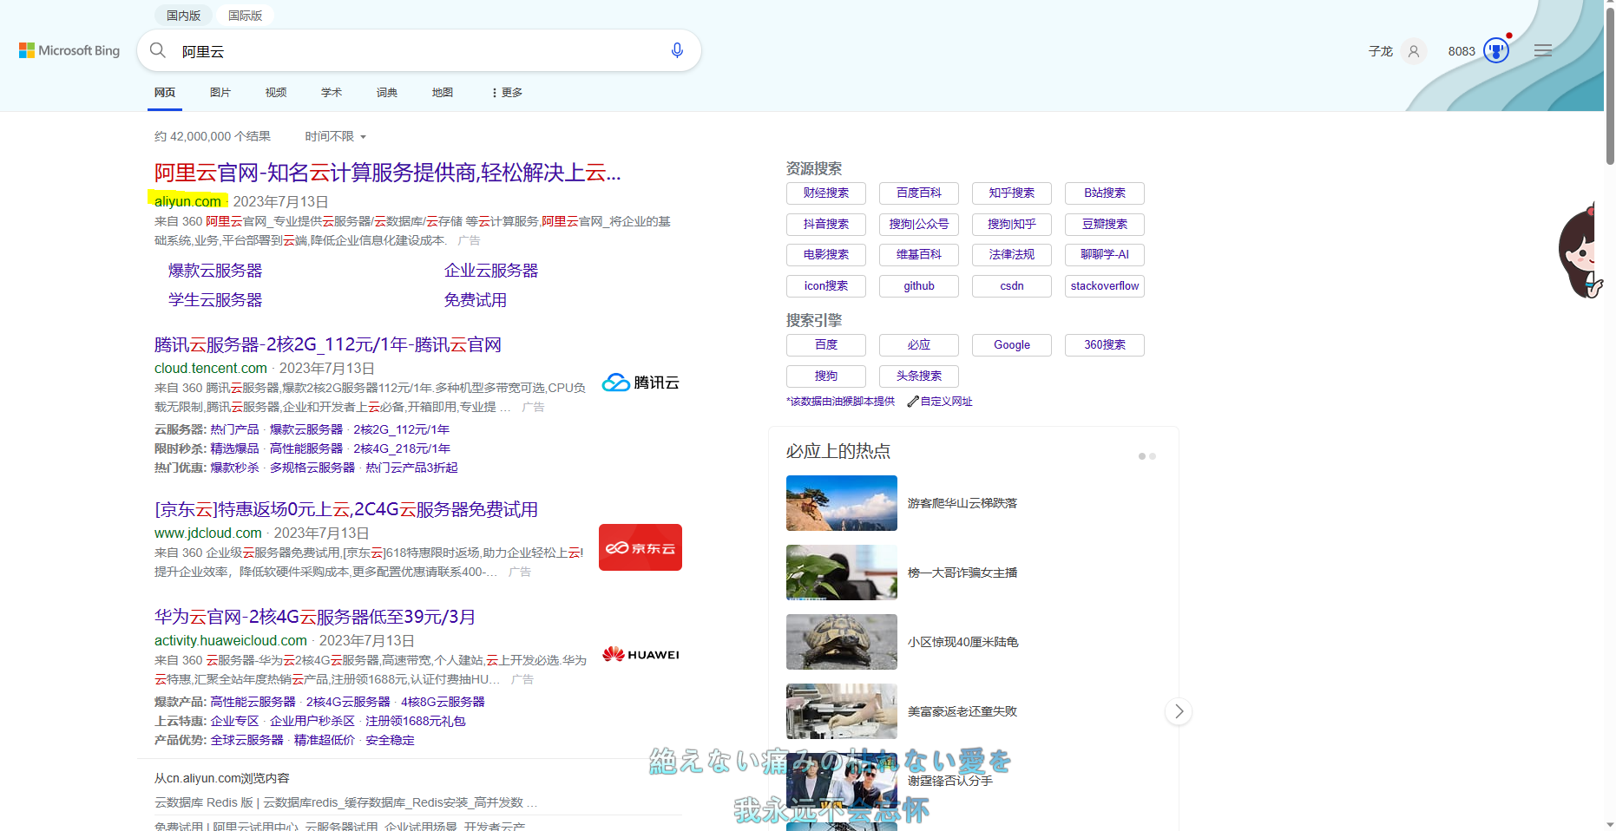Switch to the 百度 search engine button
This screenshot has height=831, width=1616.
[826, 345]
